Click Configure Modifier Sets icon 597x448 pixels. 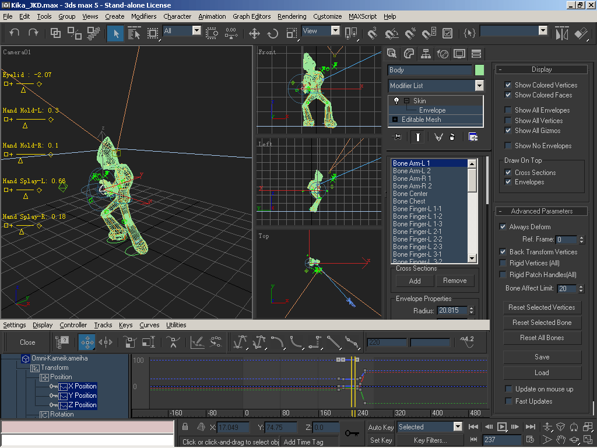(473, 137)
